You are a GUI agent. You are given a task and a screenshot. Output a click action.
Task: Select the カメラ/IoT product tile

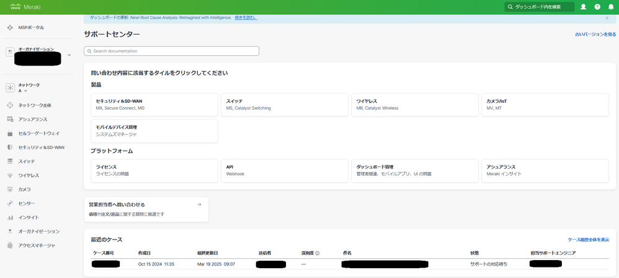point(545,105)
